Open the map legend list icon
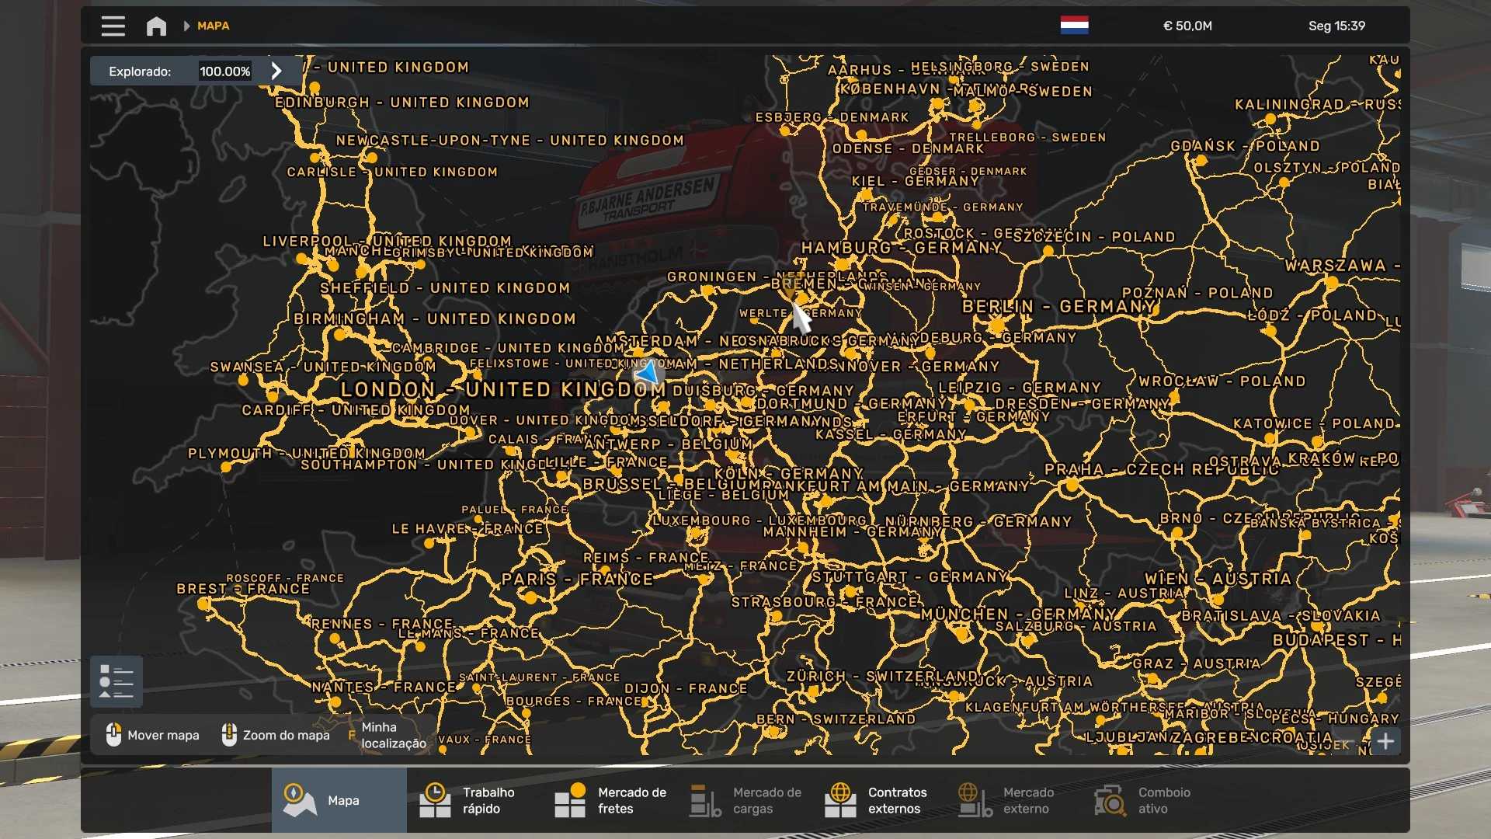This screenshot has height=839, width=1491. click(116, 681)
